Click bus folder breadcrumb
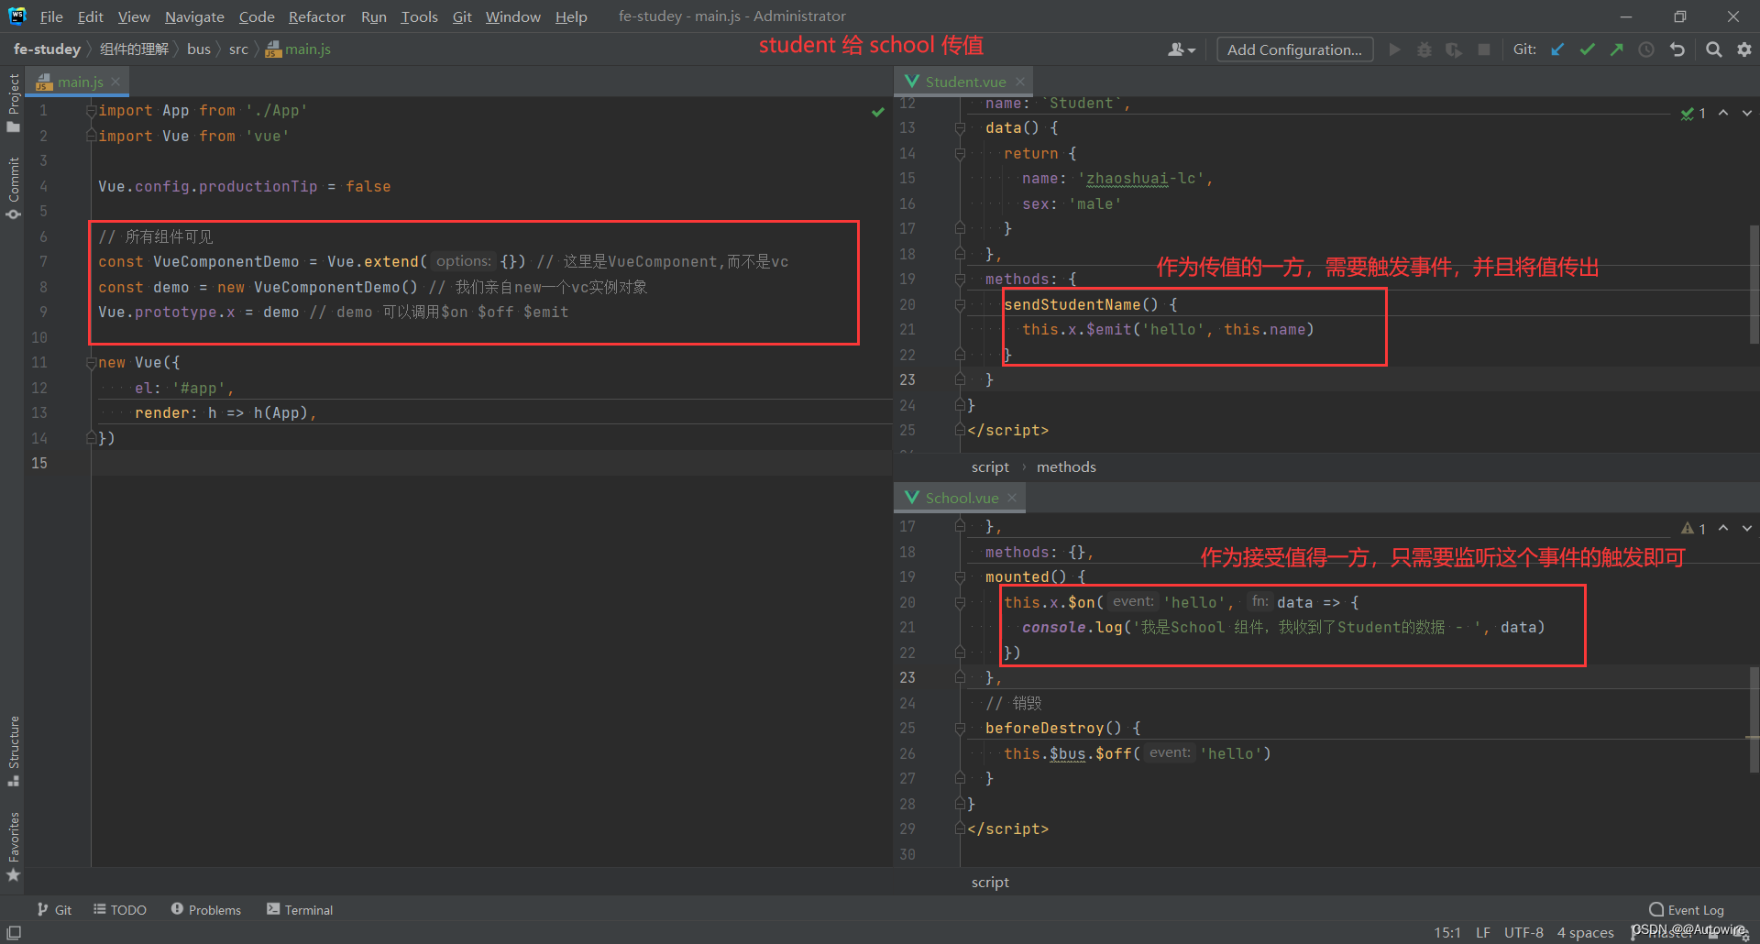 199,49
